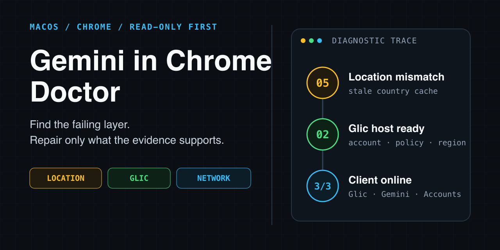Click the "DIAGNOSTIC TRACE" panel title
The image size is (500, 250).
(374, 41)
